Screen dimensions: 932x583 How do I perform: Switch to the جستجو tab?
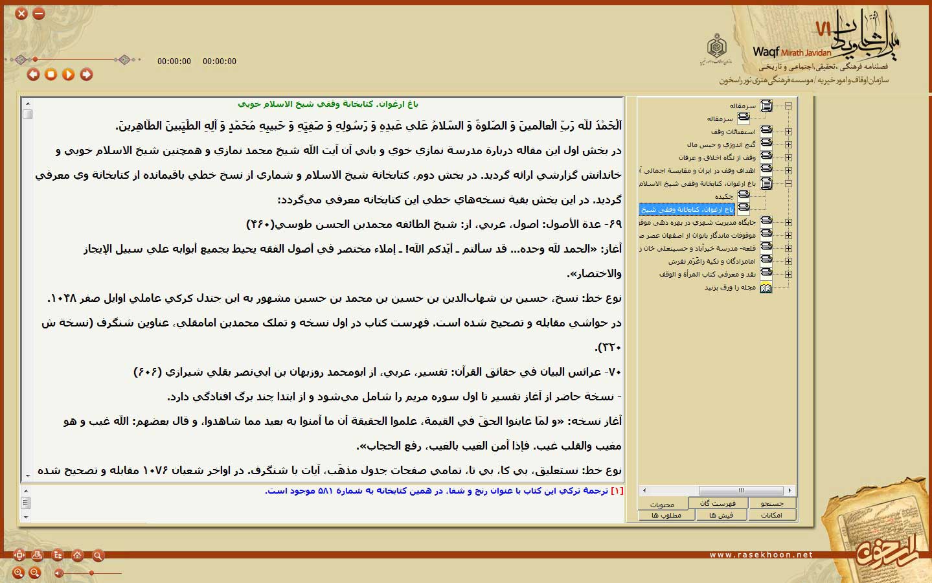click(x=772, y=503)
